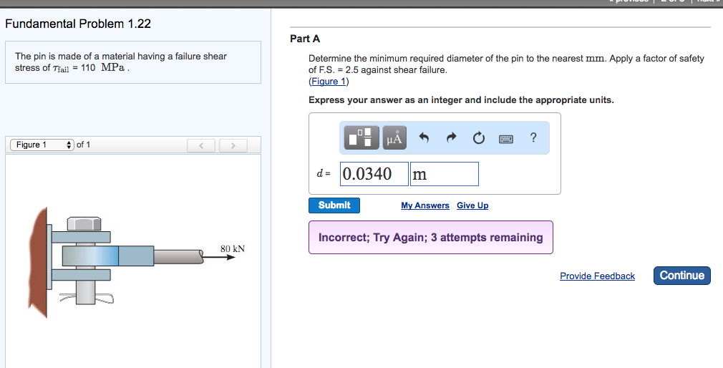
Task: Click the units field containing m
Action: click(445, 174)
